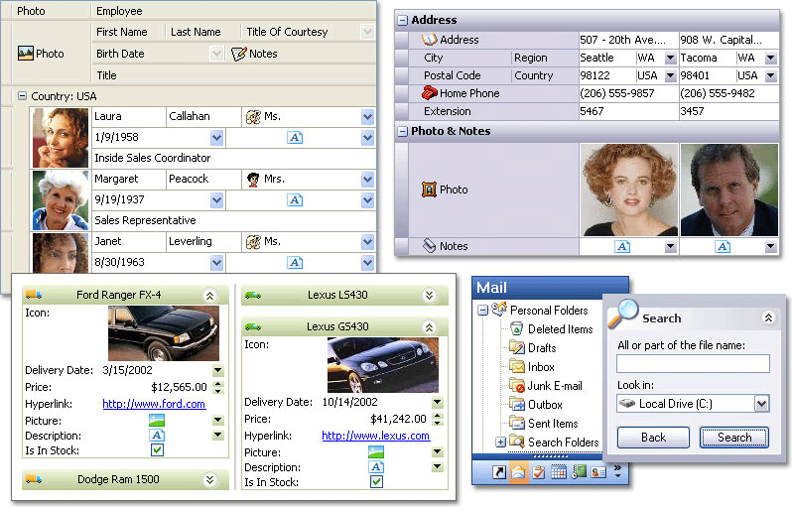This screenshot has height=507, width=792.
Task: Toggle Is In Stock for Ford Ranger FX-4
Action: [x=157, y=449]
